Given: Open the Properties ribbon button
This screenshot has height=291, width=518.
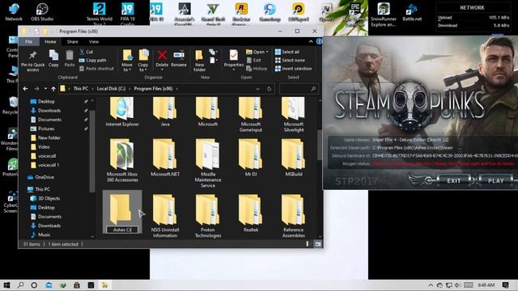Looking at the screenshot, I should coord(234,61).
